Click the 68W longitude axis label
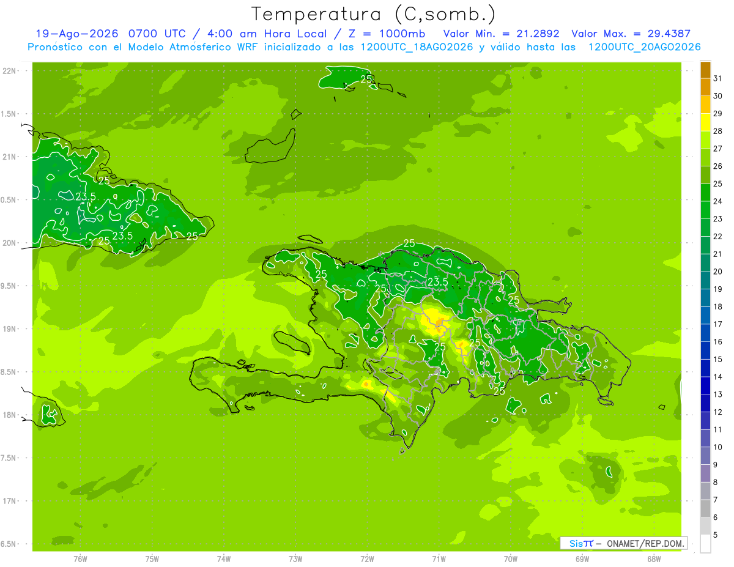The height and width of the screenshot is (567, 734). (653, 559)
